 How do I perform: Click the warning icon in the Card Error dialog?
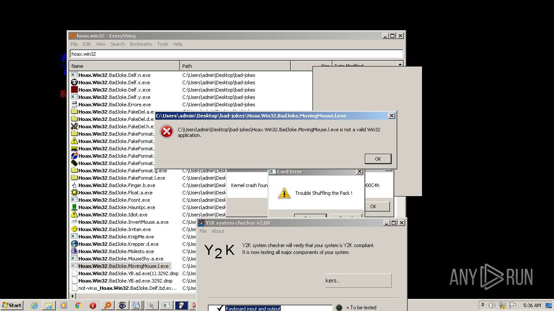click(284, 193)
